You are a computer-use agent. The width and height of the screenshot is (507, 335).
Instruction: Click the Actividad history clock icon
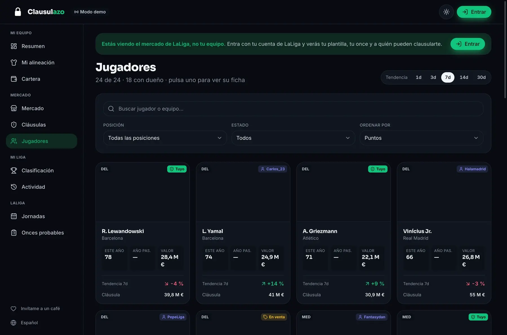14,187
